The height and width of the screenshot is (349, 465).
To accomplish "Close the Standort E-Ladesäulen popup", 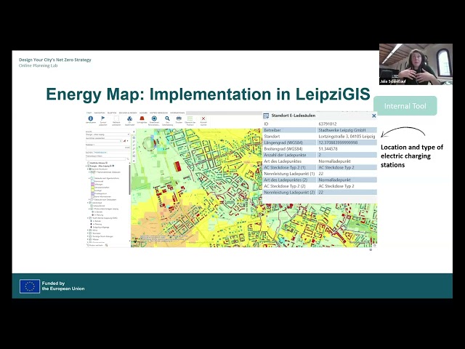I will click(373, 116).
